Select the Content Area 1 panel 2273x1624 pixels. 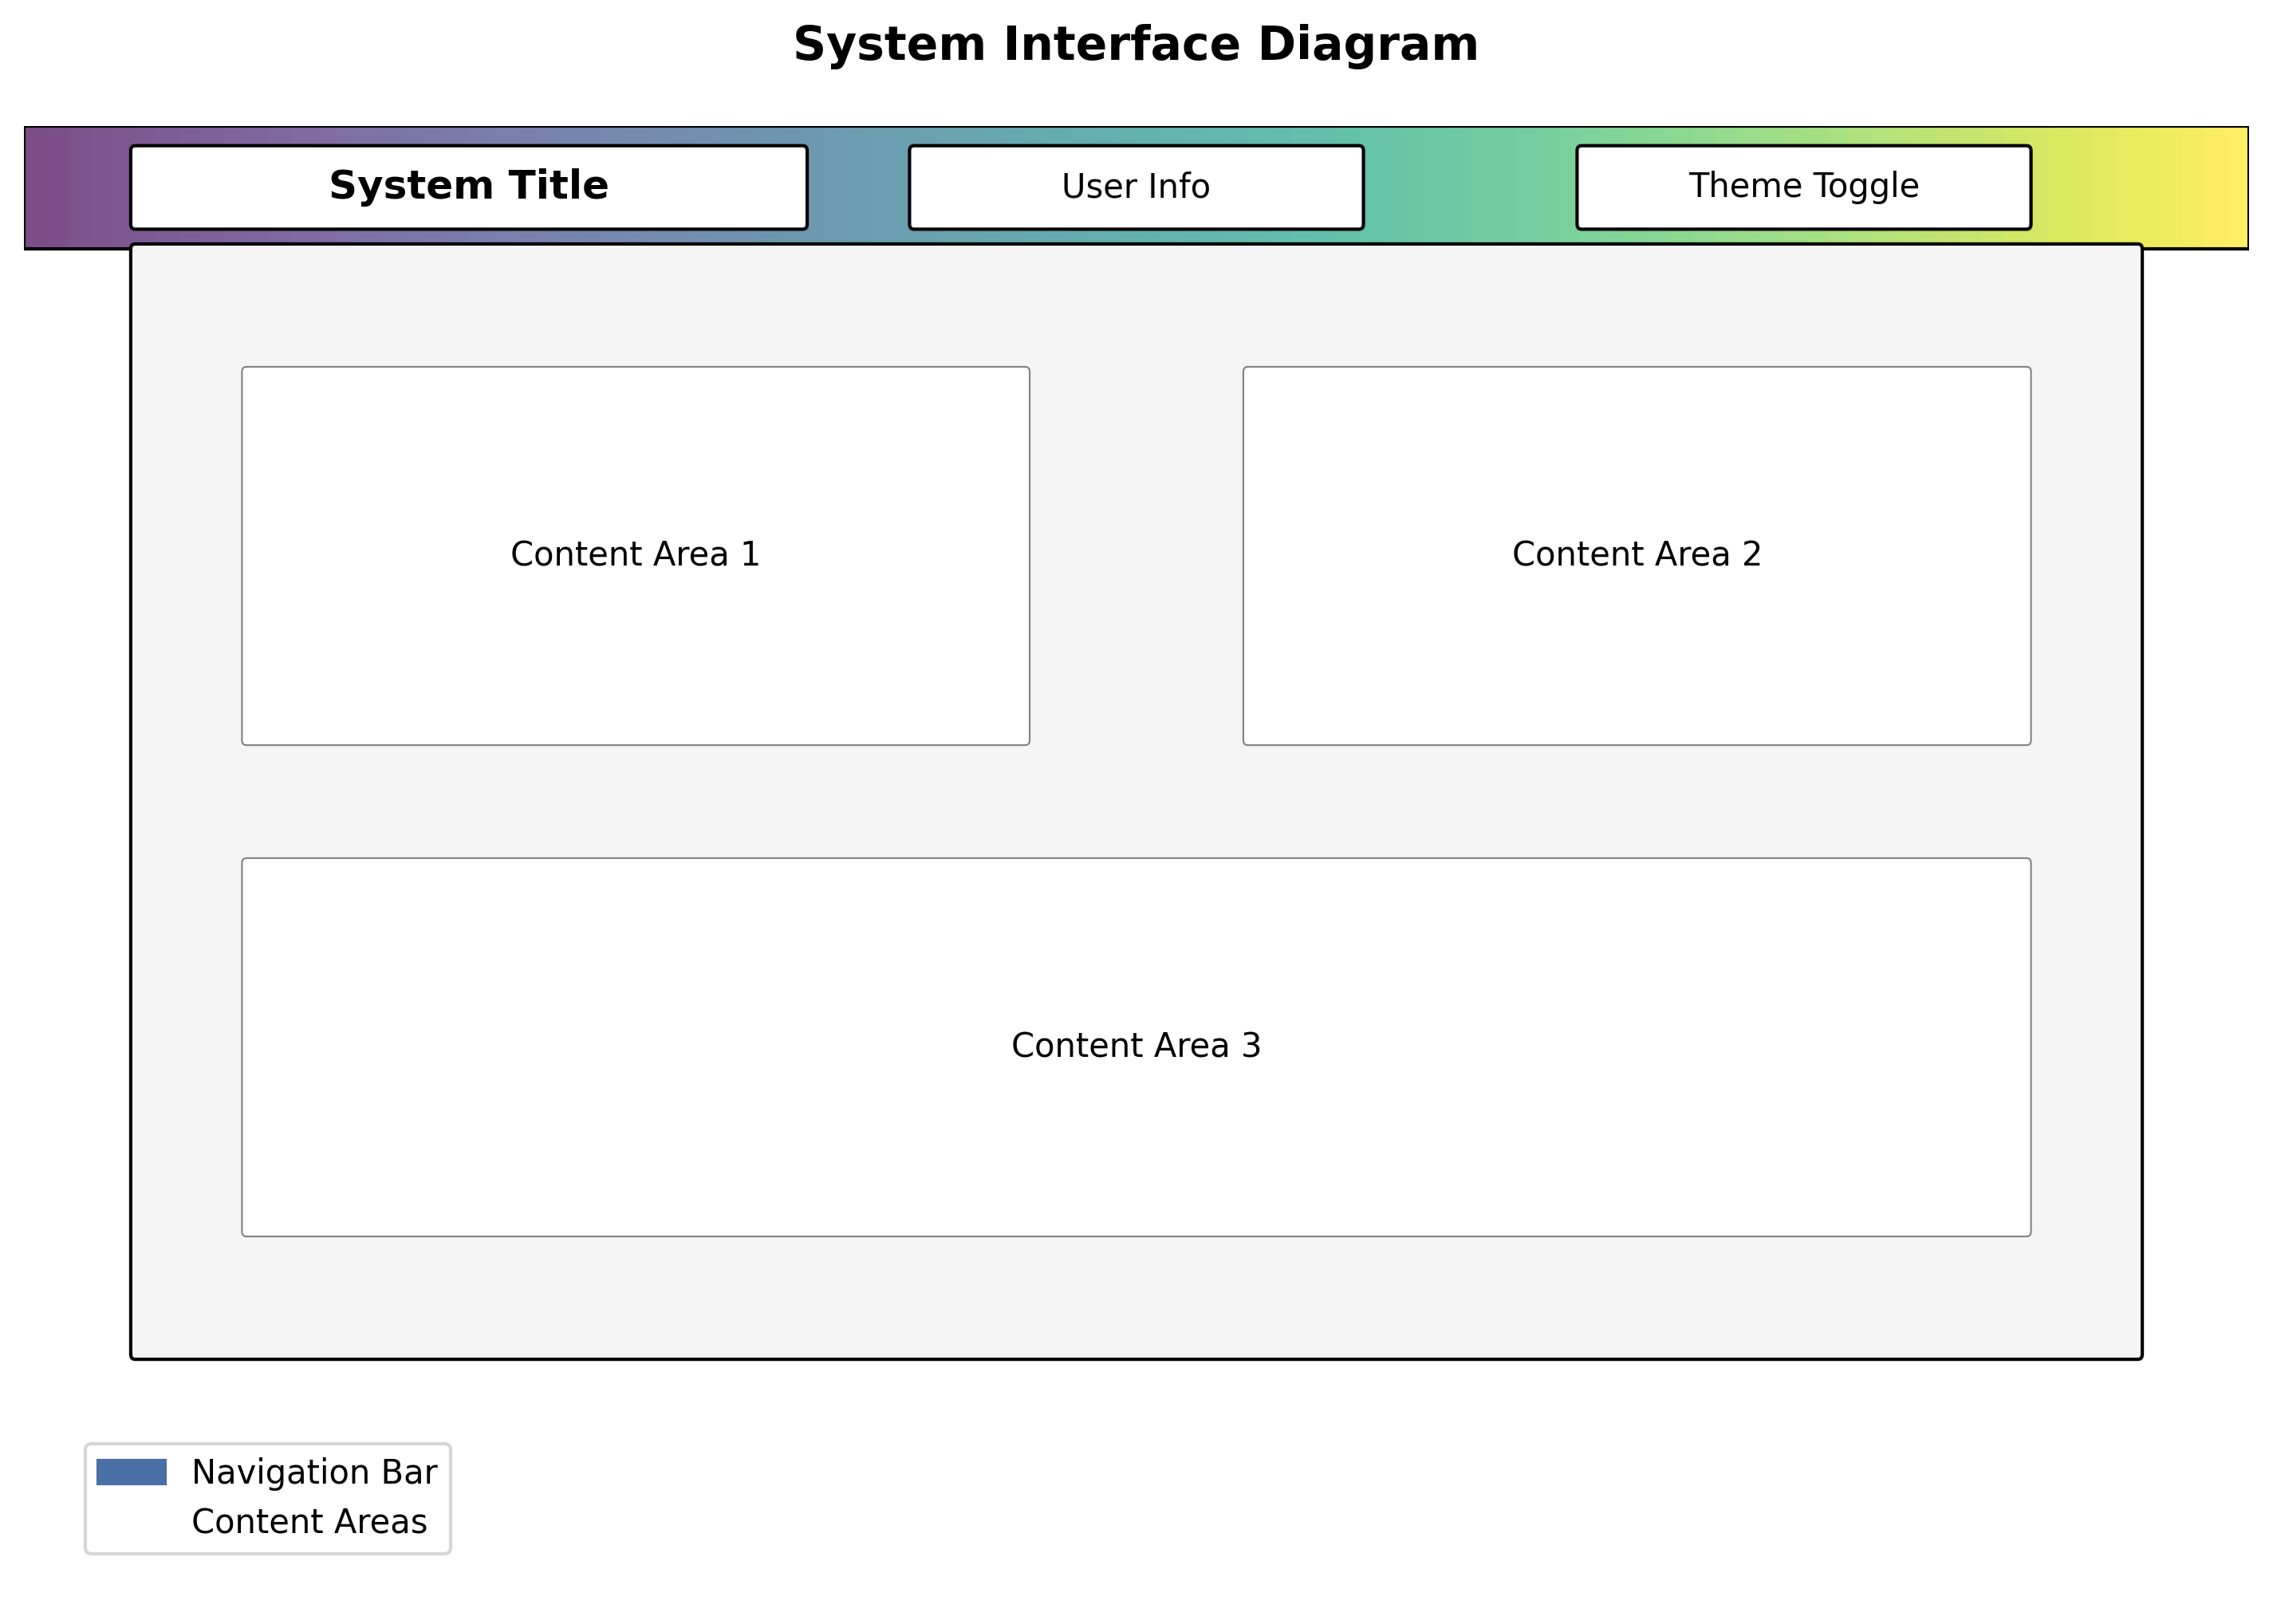(635, 555)
